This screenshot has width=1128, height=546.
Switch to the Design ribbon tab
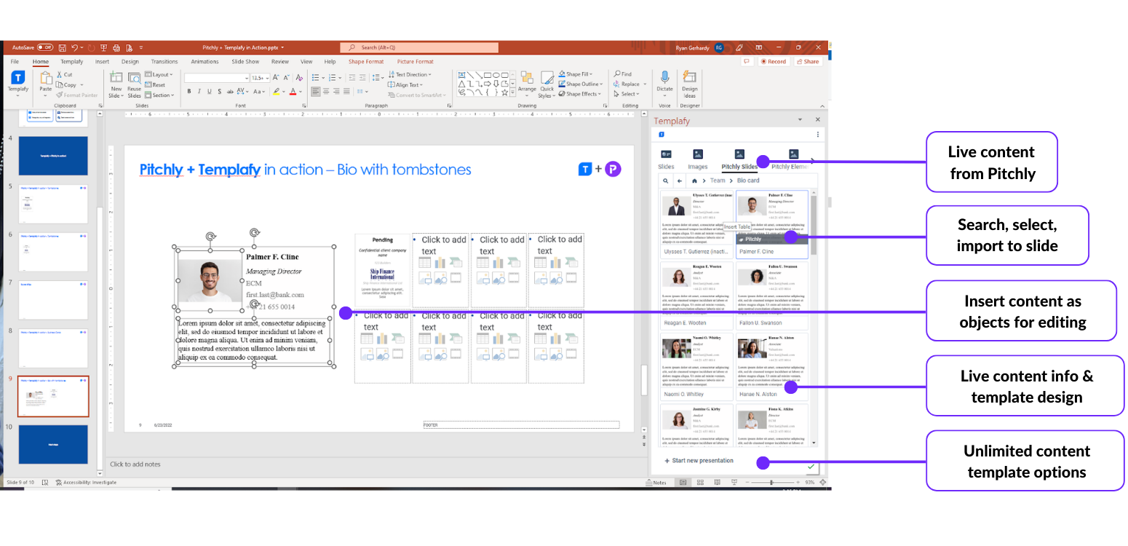[x=130, y=62]
